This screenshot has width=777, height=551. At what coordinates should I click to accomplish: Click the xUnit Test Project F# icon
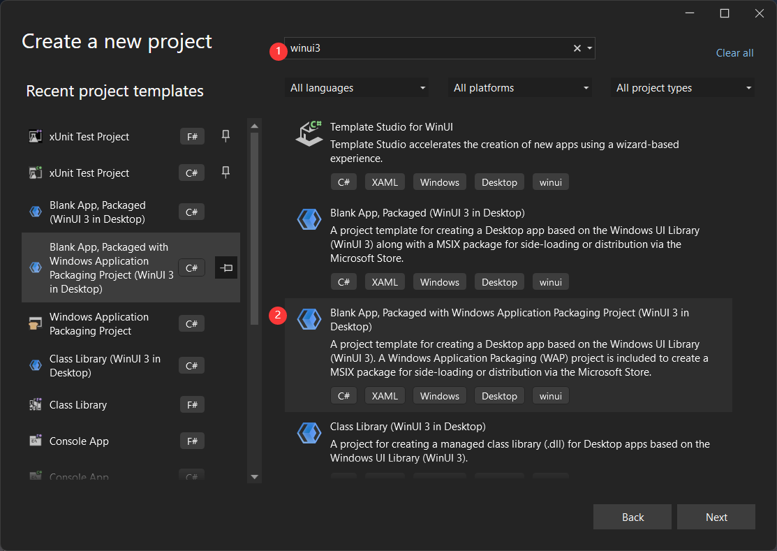(36, 136)
